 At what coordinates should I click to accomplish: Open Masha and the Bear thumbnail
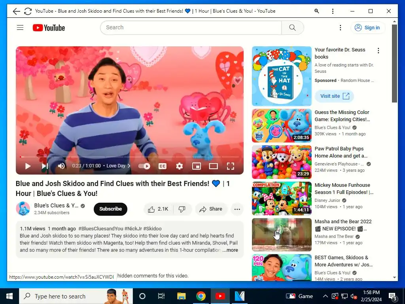(x=282, y=235)
